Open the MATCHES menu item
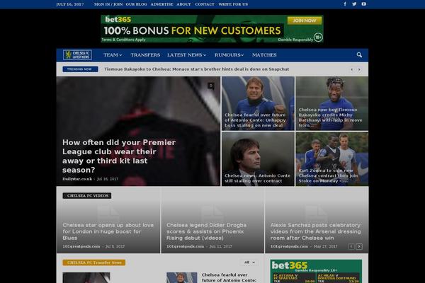The width and height of the screenshot is (425, 283). [x=264, y=55]
